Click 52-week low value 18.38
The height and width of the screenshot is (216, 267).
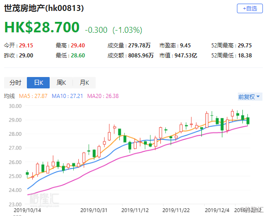click(245, 56)
